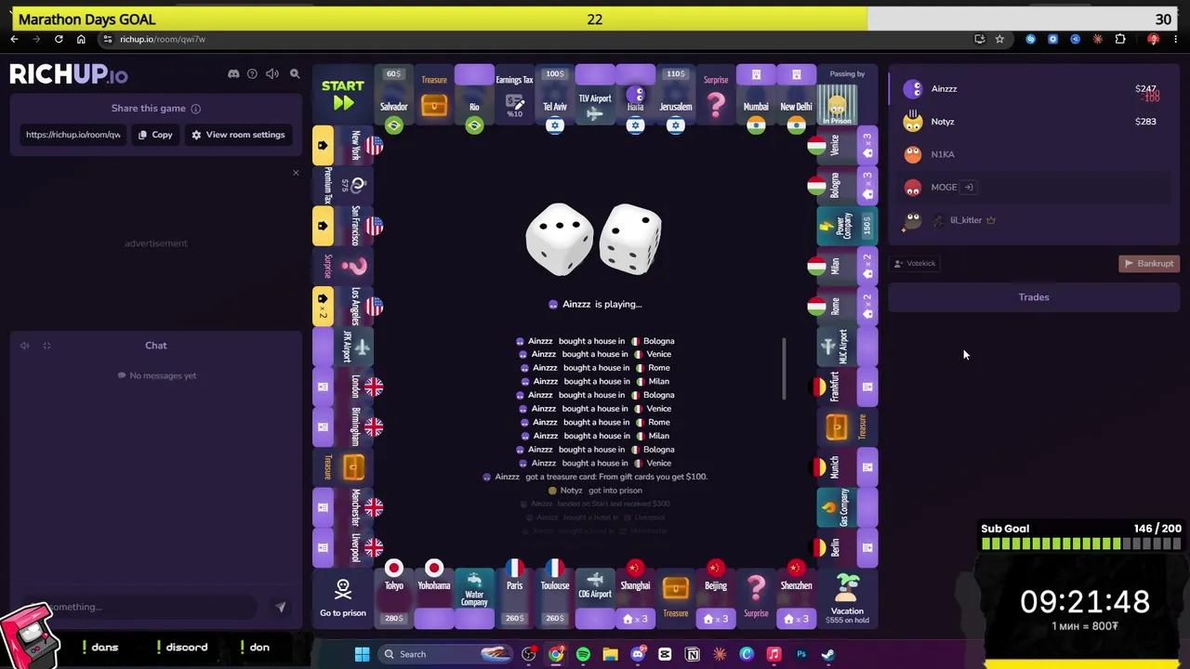Toggle chat mute speaker icon

(x=25, y=346)
